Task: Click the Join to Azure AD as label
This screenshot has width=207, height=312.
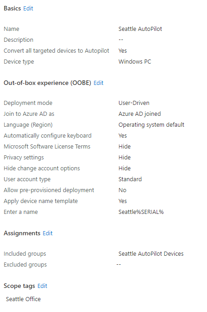Action: tap(29, 114)
